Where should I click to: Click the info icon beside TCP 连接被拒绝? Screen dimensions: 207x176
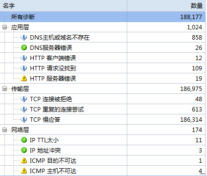(x=24, y=99)
